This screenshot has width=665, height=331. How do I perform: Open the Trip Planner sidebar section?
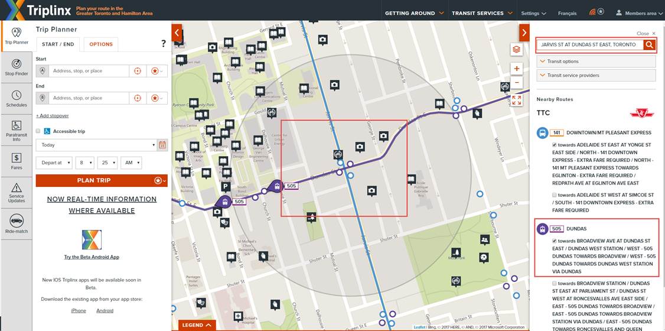(17, 35)
